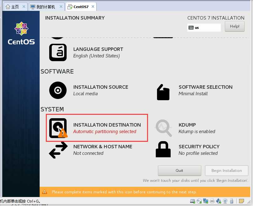This screenshot has height=206, width=253.
Task: Click 'Not connected' status text
Action: click(x=88, y=153)
